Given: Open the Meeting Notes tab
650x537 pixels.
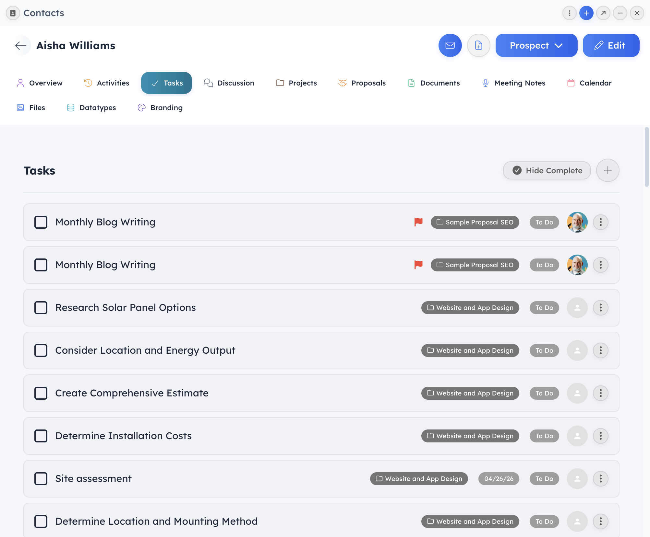Looking at the screenshot, I should point(513,83).
